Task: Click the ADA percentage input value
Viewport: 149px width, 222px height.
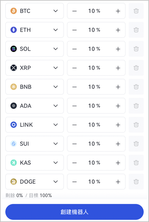Action: pos(94,106)
